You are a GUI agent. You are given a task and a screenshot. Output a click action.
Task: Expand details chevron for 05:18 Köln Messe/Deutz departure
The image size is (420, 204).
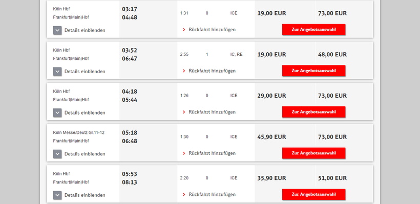click(57, 154)
